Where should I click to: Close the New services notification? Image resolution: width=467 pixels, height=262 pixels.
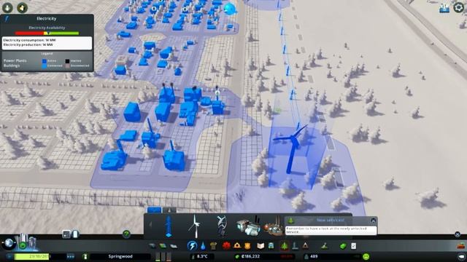point(373,221)
